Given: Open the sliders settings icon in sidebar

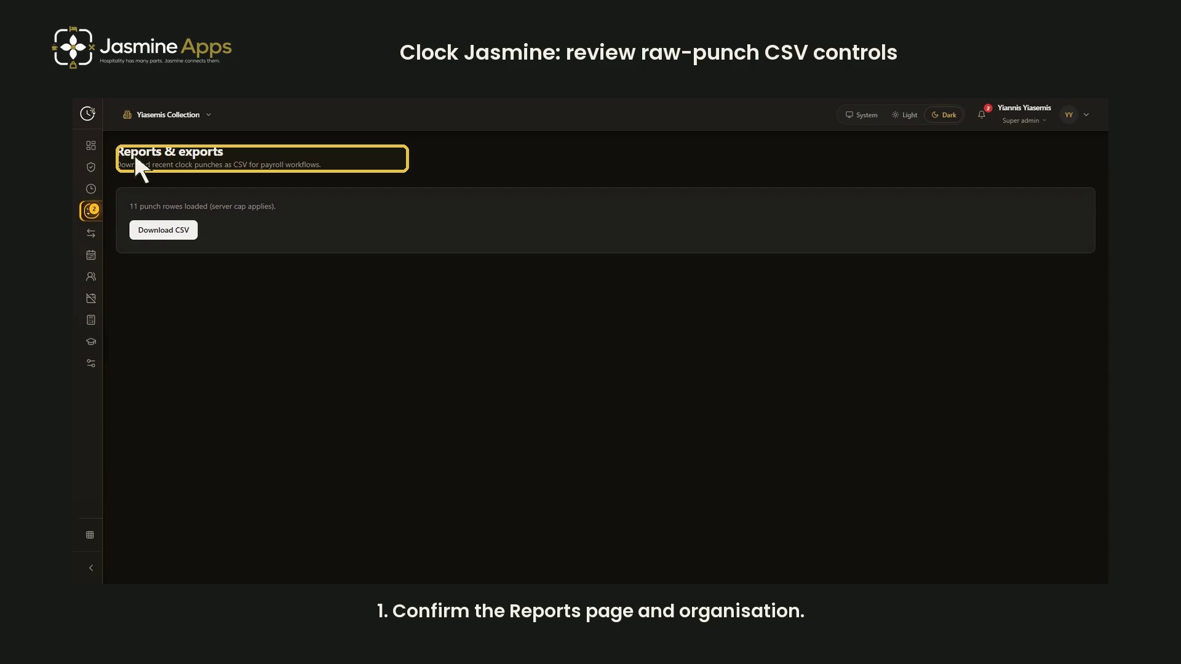Looking at the screenshot, I should [x=91, y=363].
